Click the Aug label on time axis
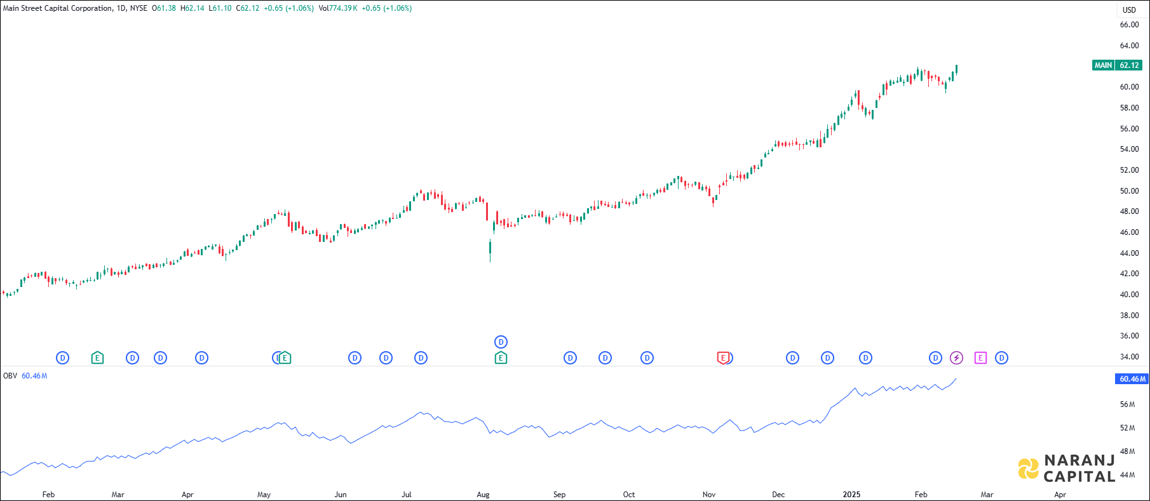 [x=483, y=495]
